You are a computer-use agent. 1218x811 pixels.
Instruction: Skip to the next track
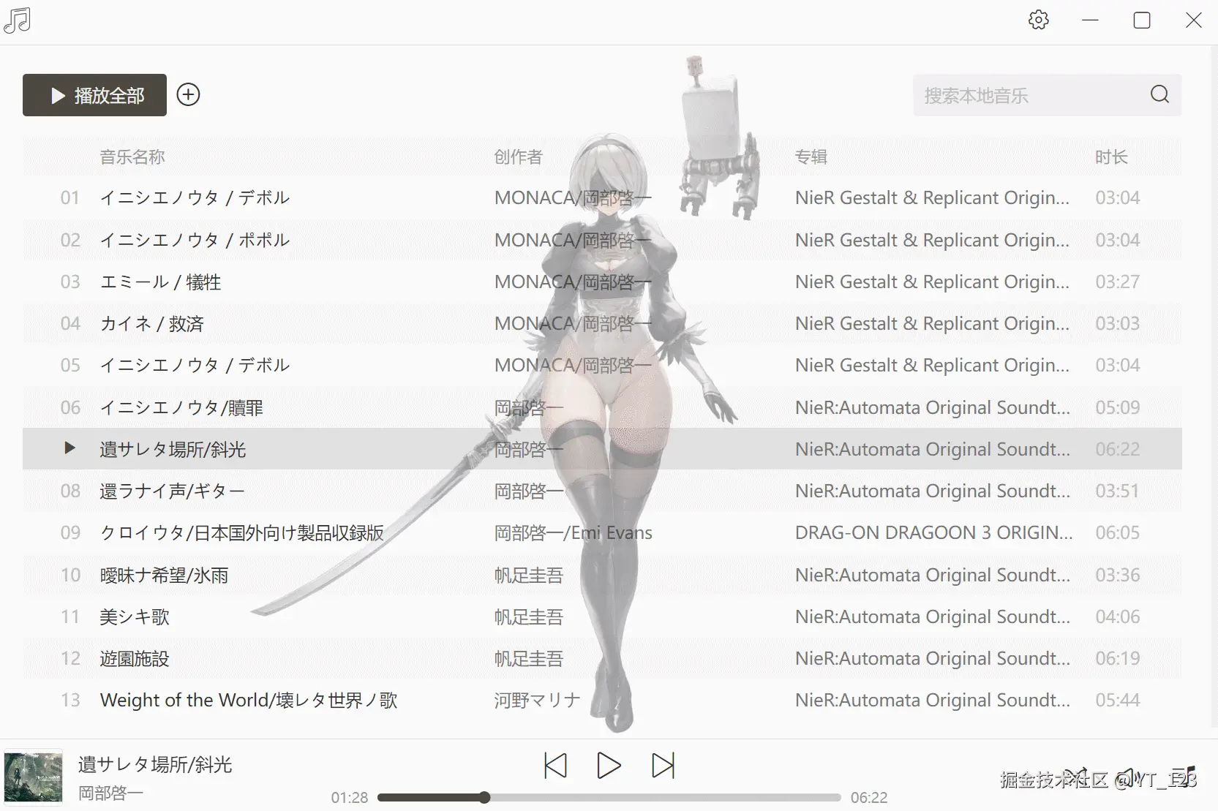(662, 766)
